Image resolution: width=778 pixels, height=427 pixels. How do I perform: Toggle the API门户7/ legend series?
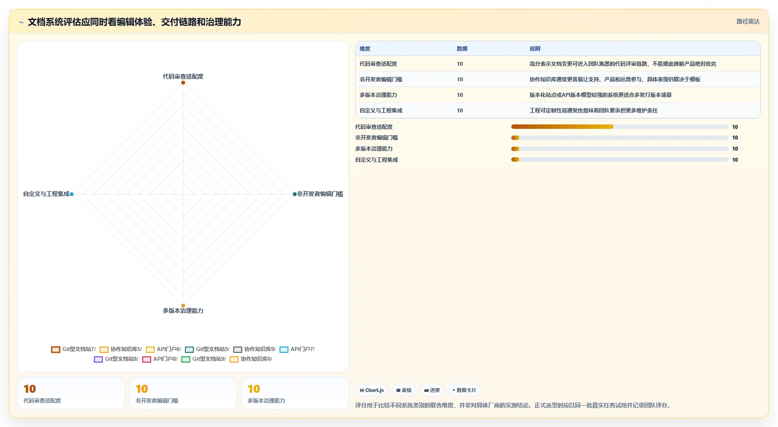point(297,349)
